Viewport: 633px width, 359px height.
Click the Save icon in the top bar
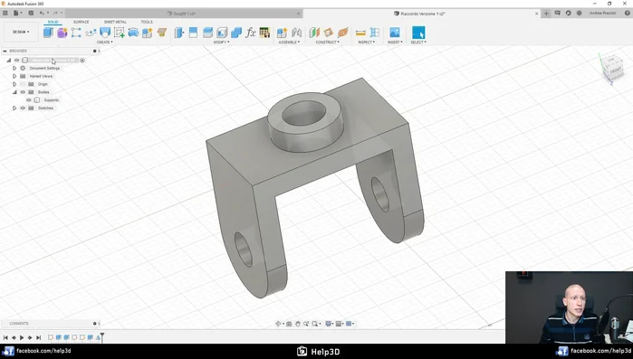coord(31,13)
